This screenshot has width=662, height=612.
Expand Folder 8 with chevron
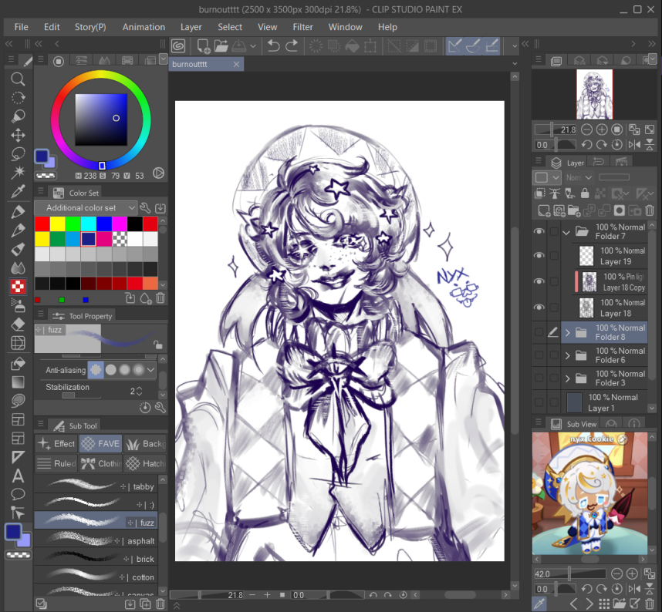[x=567, y=333]
